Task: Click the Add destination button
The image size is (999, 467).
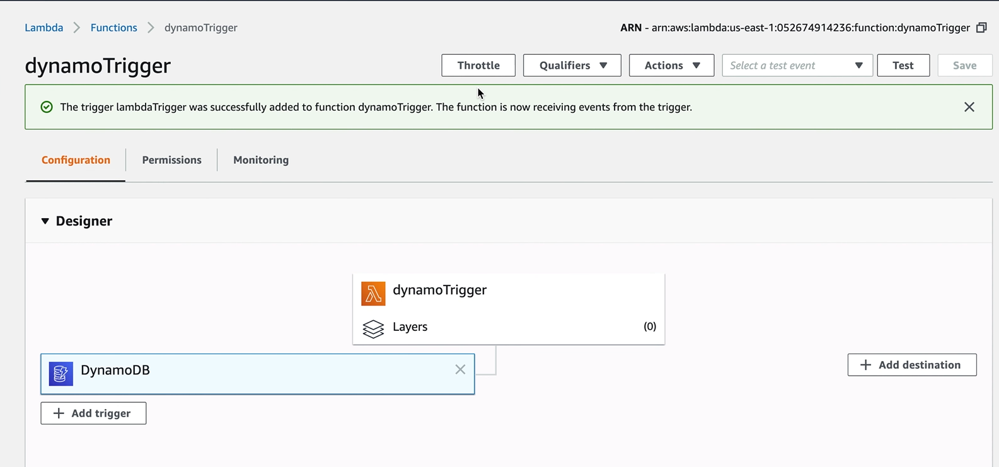Action: click(x=911, y=365)
